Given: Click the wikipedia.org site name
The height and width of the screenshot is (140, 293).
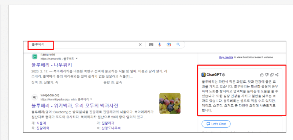Looking at the screenshot, I should point(50,96).
